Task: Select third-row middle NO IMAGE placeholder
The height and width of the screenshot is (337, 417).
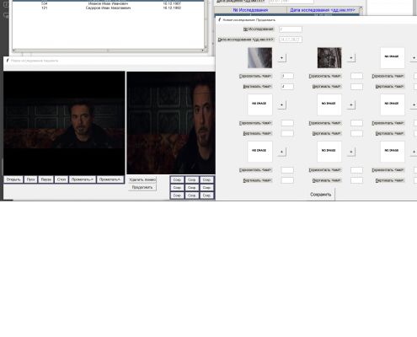Action: pyautogui.click(x=329, y=152)
